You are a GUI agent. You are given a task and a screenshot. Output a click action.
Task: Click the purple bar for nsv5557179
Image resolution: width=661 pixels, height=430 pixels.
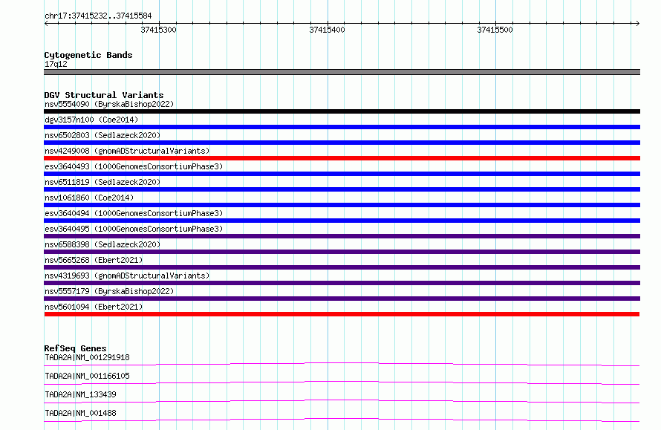click(342, 299)
